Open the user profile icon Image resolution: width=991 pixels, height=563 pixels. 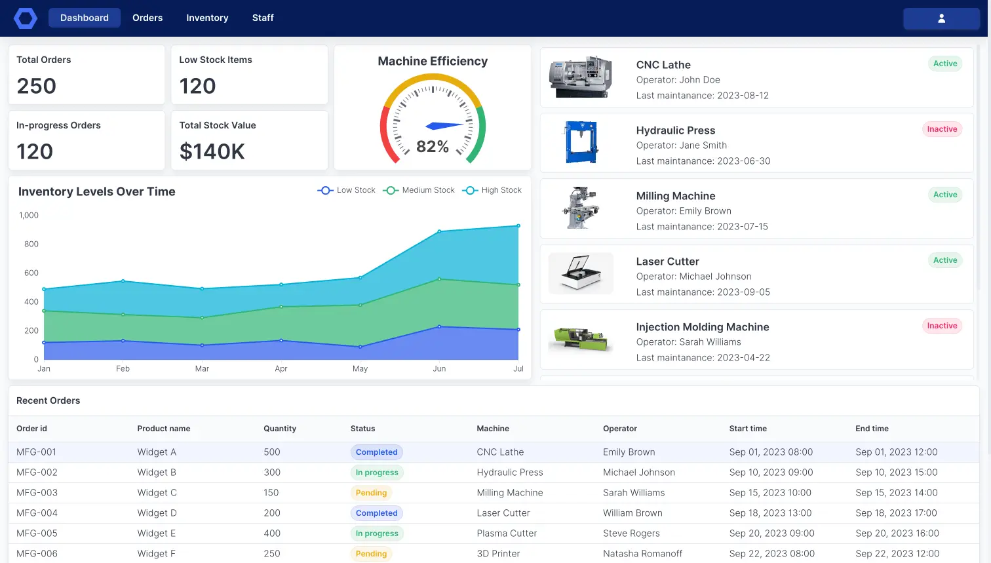point(941,18)
